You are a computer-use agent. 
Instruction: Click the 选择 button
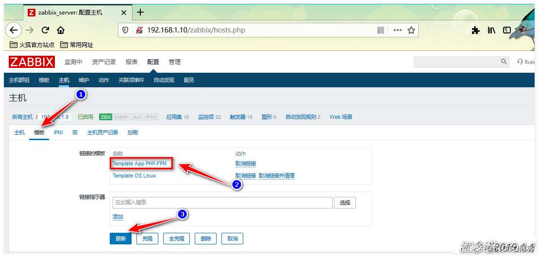pos(345,202)
